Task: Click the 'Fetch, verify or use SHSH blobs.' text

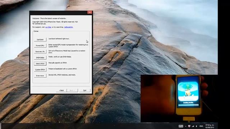Action: coord(60,57)
